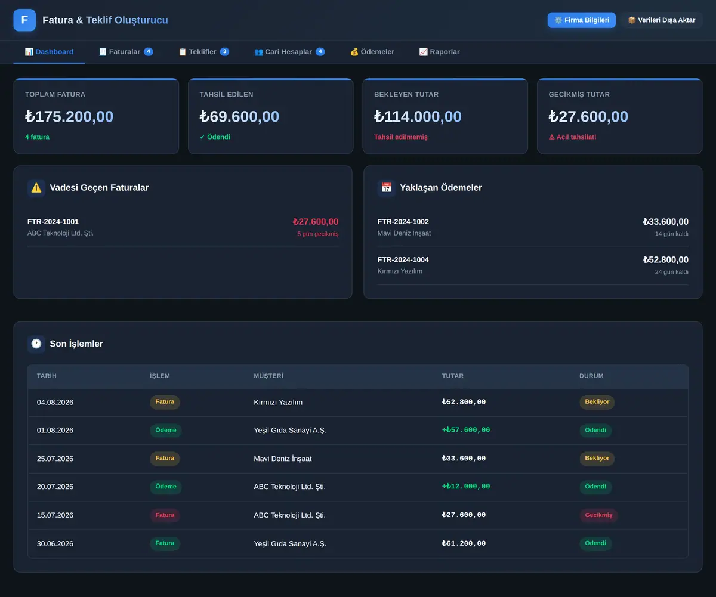Viewport: 716px width, 597px height.
Task: Click the 24 gün kaldı label
Action: (672, 272)
